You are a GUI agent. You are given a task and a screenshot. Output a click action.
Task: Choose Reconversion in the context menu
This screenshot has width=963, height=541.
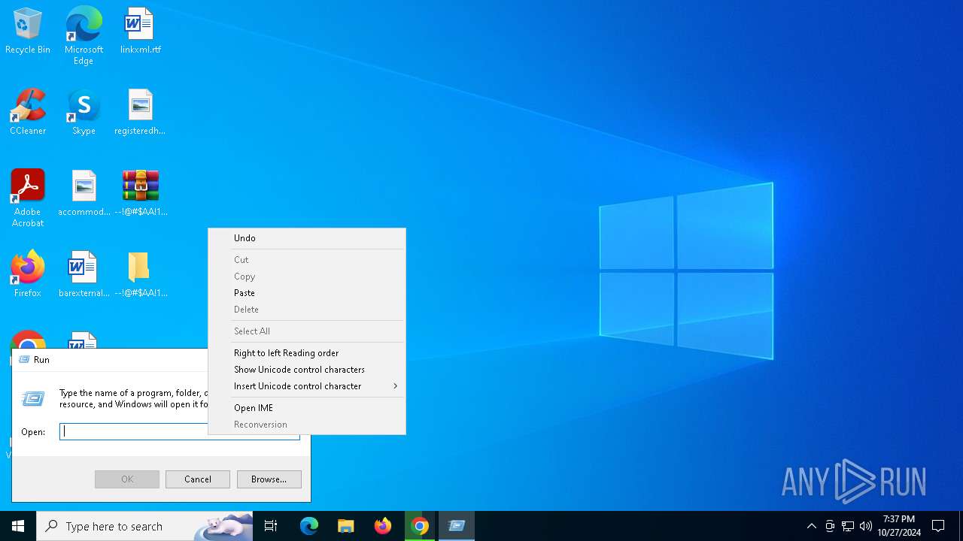click(307, 425)
